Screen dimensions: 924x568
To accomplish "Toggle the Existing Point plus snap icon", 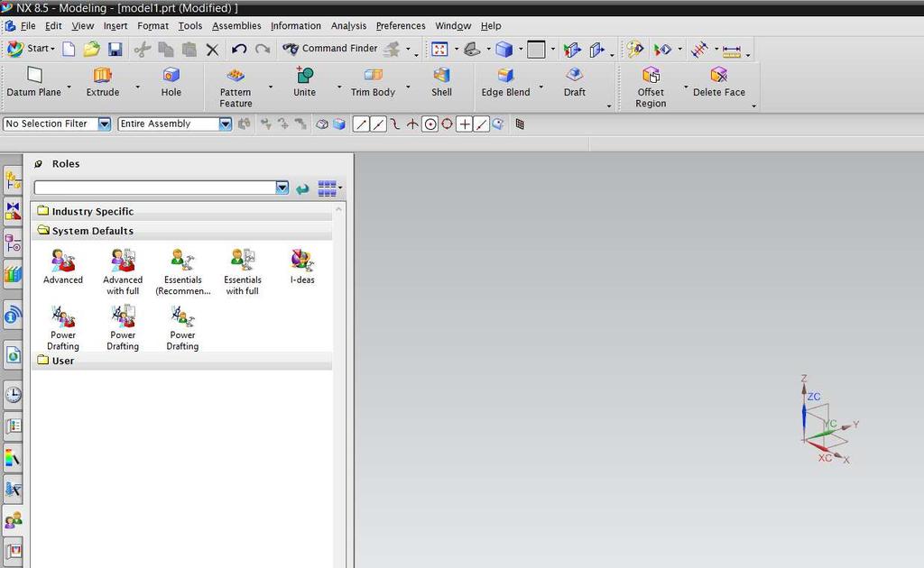I will pos(465,124).
